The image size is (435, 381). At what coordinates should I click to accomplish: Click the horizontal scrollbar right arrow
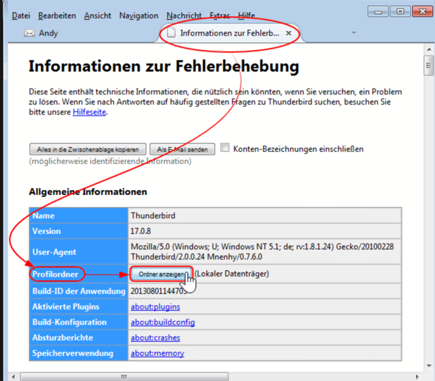click(417, 377)
